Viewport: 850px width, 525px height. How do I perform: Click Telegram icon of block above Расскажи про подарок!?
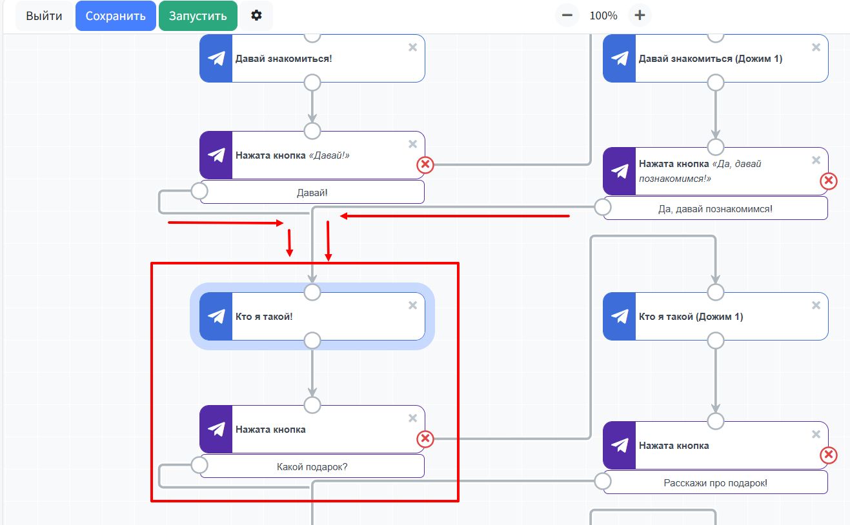coord(620,446)
